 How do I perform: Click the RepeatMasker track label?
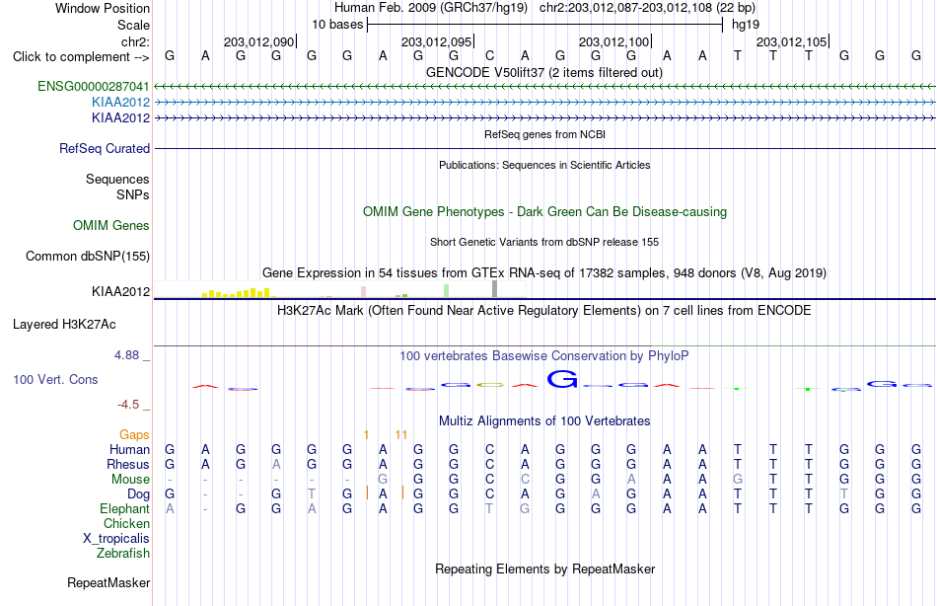point(108,582)
